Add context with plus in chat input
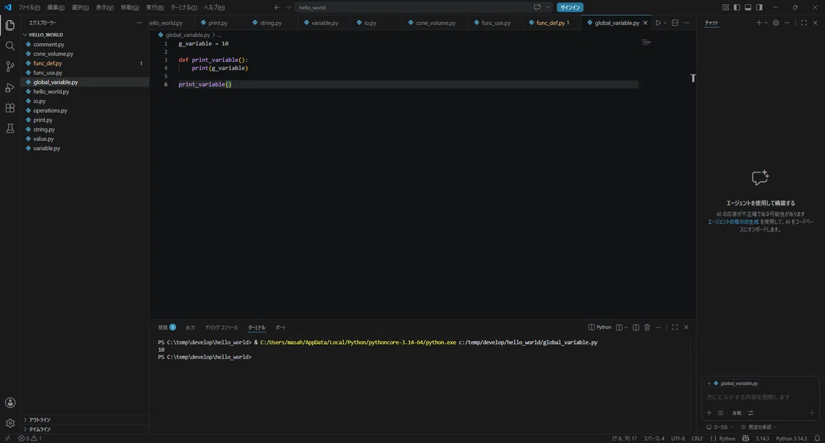Screen dimensions: 825x443 click(x=709, y=413)
